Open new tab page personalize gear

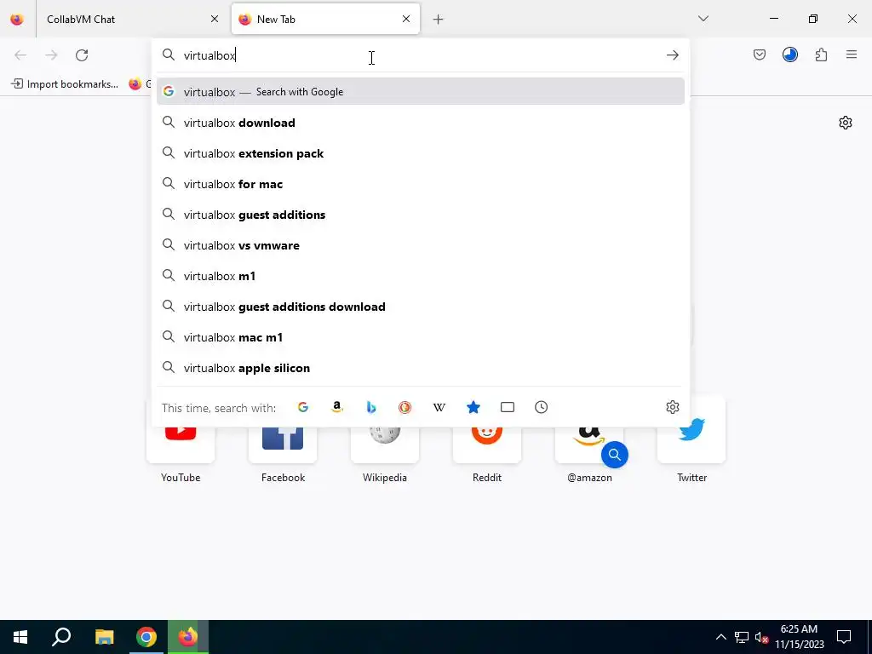click(x=846, y=123)
